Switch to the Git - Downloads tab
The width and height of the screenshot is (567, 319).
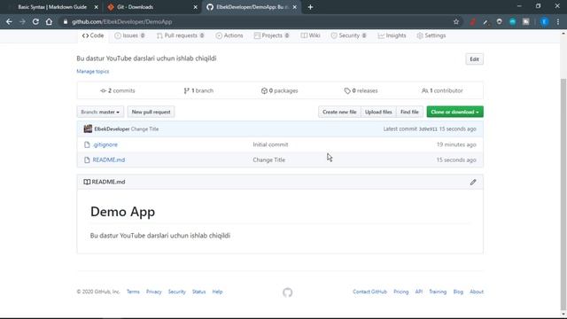pyautogui.click(x=151, y=7)
